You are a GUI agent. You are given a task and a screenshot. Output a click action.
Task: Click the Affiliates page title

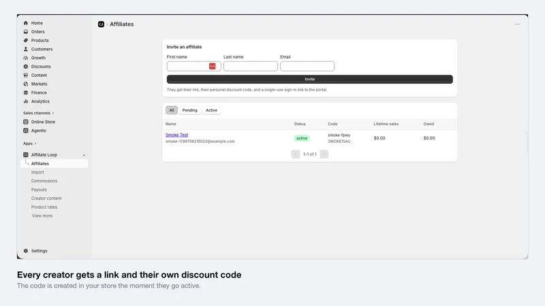tap(122, 24)
